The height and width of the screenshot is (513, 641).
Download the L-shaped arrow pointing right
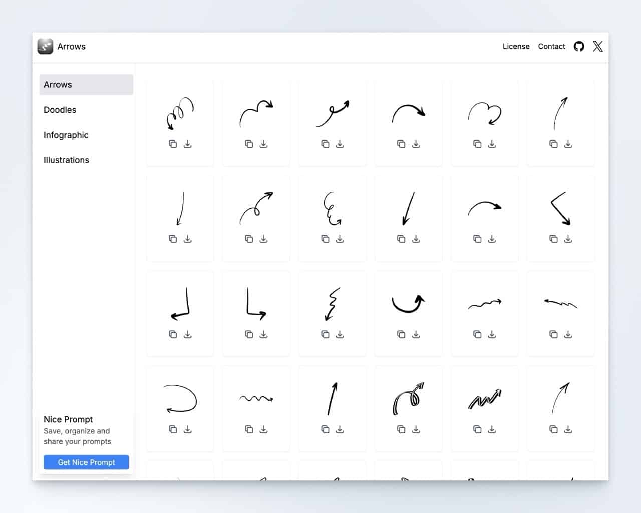264,335
